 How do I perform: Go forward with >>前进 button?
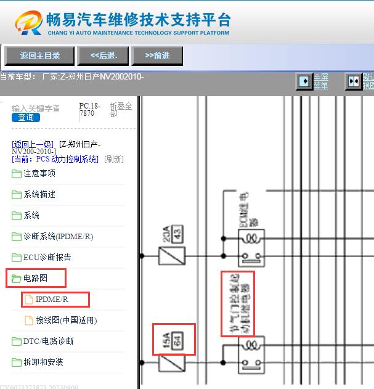pos(157,56)
